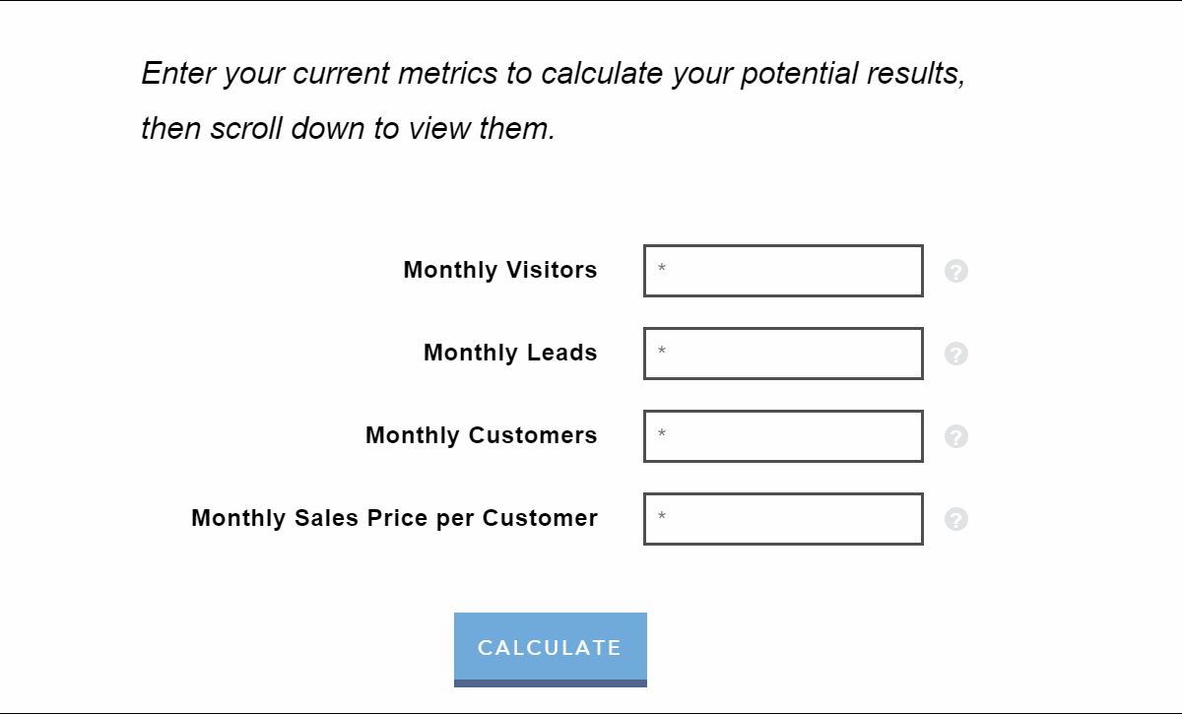This screenshot has height=714, width=1182.
Task: Click the asterisk placeholder in Monthly Leads field
Action: [x=662, y=353]
